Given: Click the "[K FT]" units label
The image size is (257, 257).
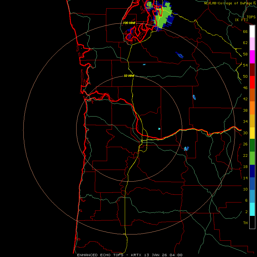Looking at the screenshot, I should tap(241, 20).
